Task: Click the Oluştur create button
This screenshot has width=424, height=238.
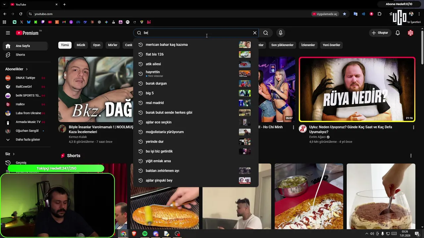Action: tap(380, 33)
